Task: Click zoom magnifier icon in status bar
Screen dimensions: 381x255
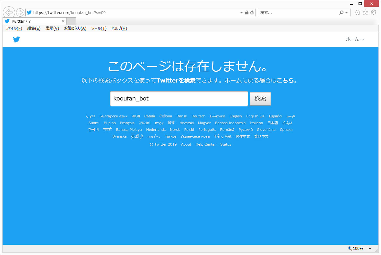Action: [x=350, y=248]
